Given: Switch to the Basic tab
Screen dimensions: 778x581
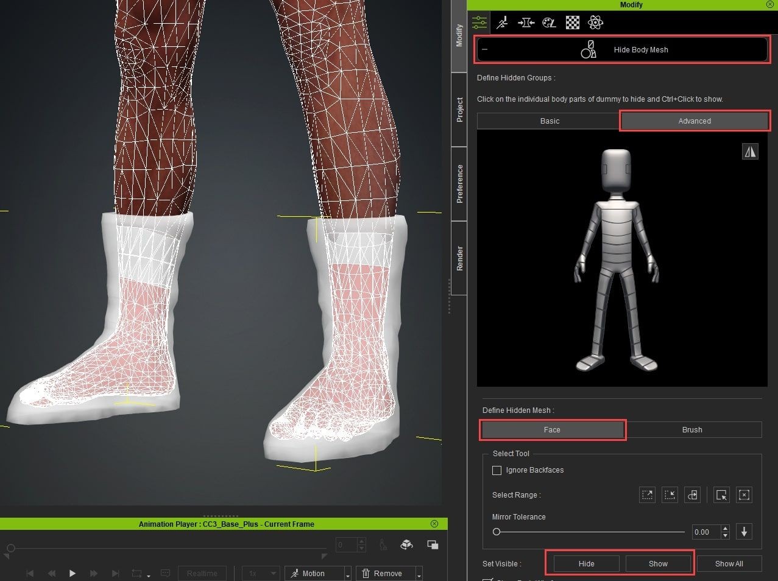Looking at the screenshot, I should tap(549, 121).
